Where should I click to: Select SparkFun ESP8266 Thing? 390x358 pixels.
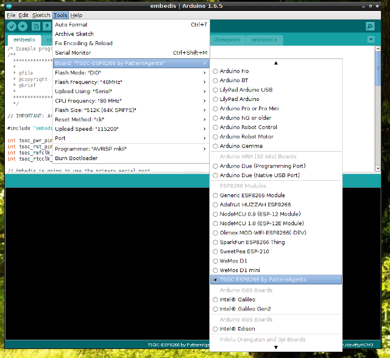(276, 242)
